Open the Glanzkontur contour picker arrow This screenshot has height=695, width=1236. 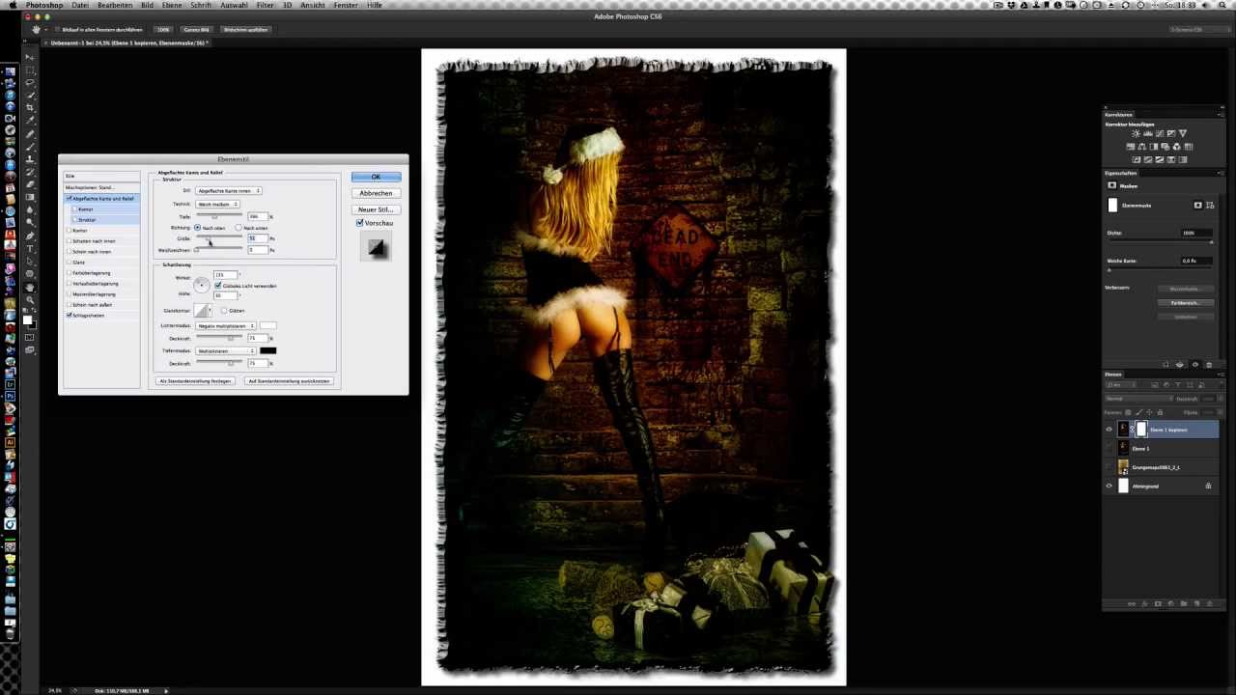pos(211,310)
